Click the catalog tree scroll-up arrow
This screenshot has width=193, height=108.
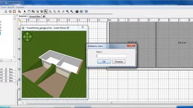[14, 16]
